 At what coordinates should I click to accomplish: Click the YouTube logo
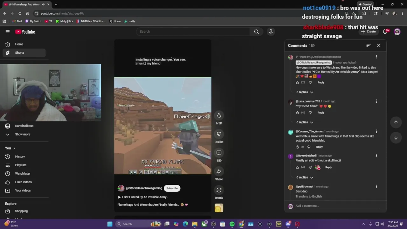(25, 31)
